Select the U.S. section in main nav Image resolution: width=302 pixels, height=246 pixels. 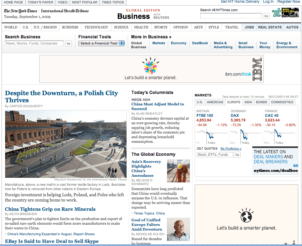(x=25, y=27)
